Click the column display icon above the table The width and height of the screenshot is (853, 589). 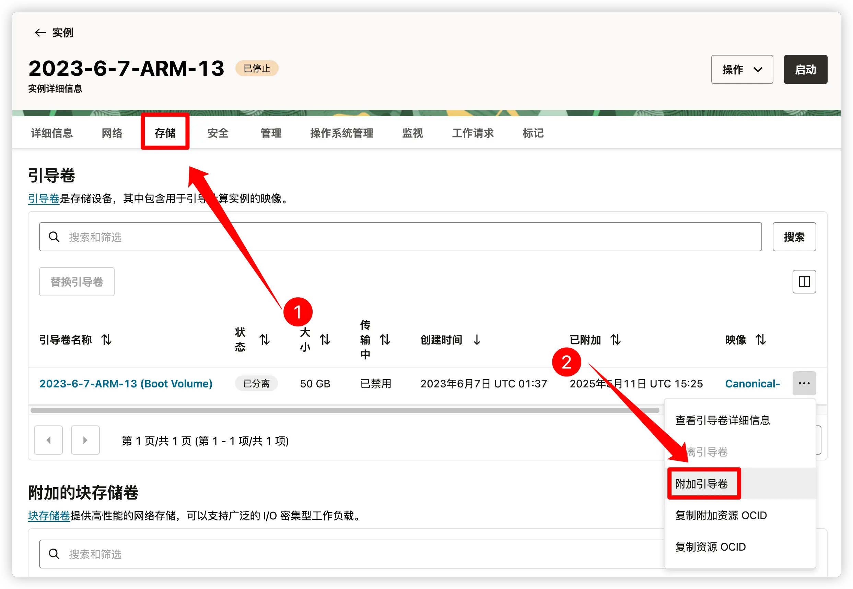point(804,281)
